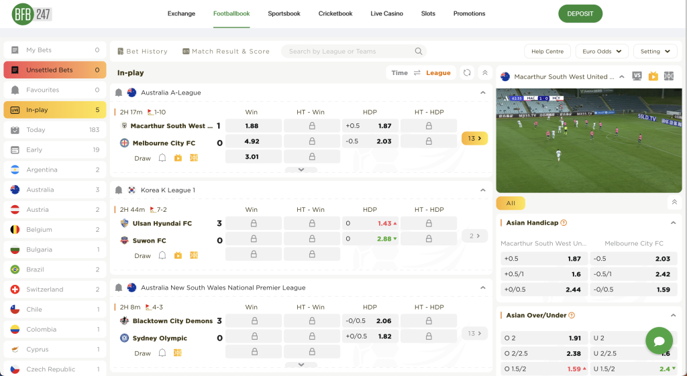Toggle bell for Korea K League 1
This screenshot has height=376, width=687.
point(118,190)
